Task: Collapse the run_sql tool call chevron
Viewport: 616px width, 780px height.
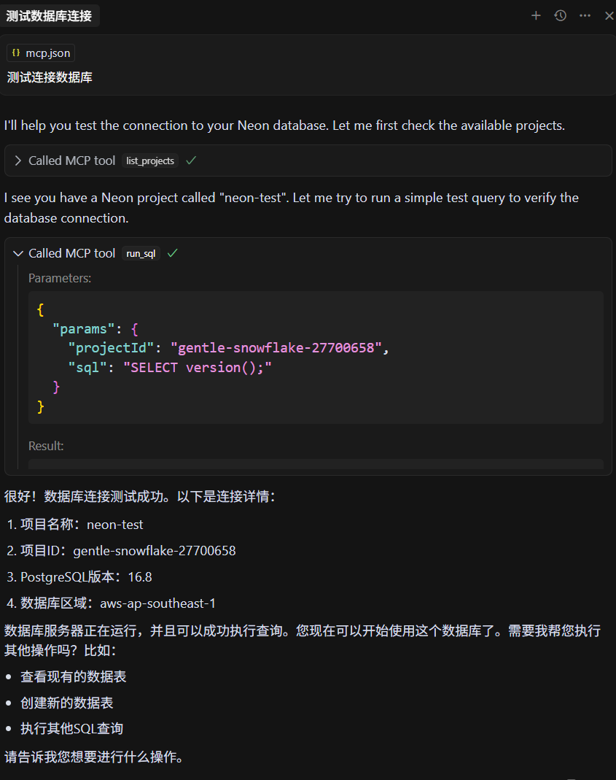Action: click(18, 253)
